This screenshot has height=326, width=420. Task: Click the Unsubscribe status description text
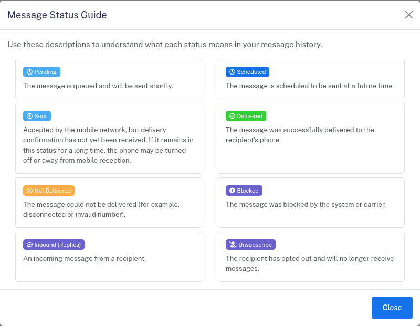tap(310, 264)
